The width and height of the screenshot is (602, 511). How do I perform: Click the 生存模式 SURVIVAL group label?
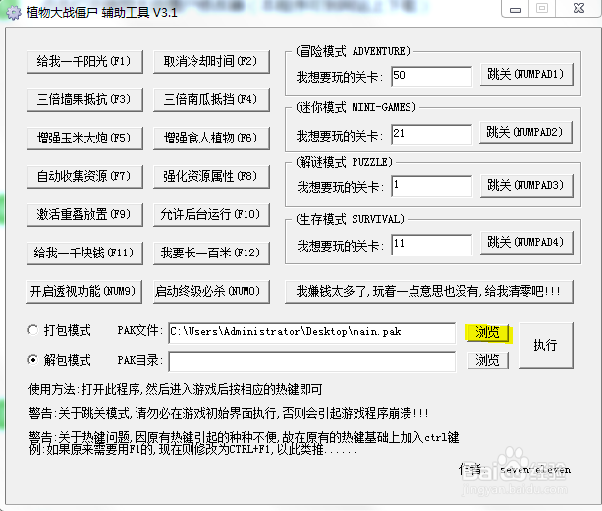[x=350, y=219]
